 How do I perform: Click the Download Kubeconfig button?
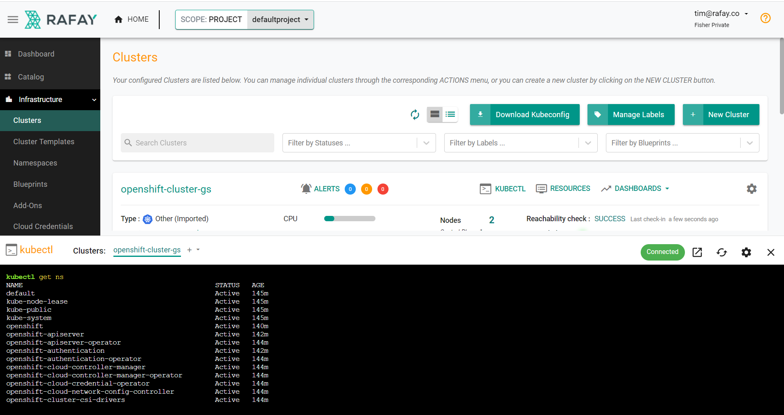[524, 115]
